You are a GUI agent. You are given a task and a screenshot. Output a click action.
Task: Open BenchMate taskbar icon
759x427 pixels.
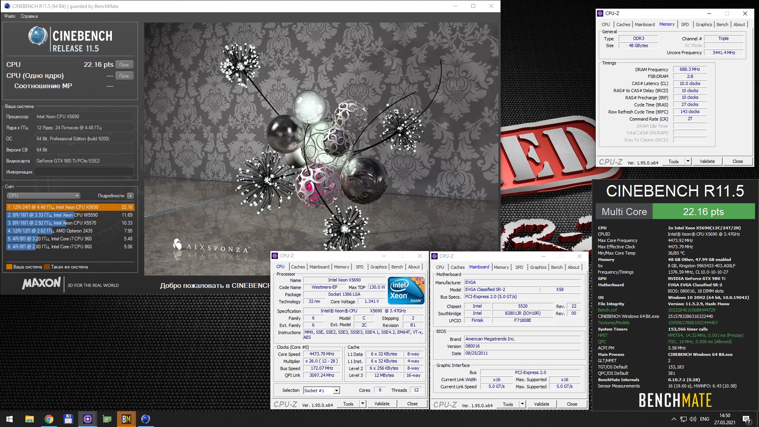126,419
